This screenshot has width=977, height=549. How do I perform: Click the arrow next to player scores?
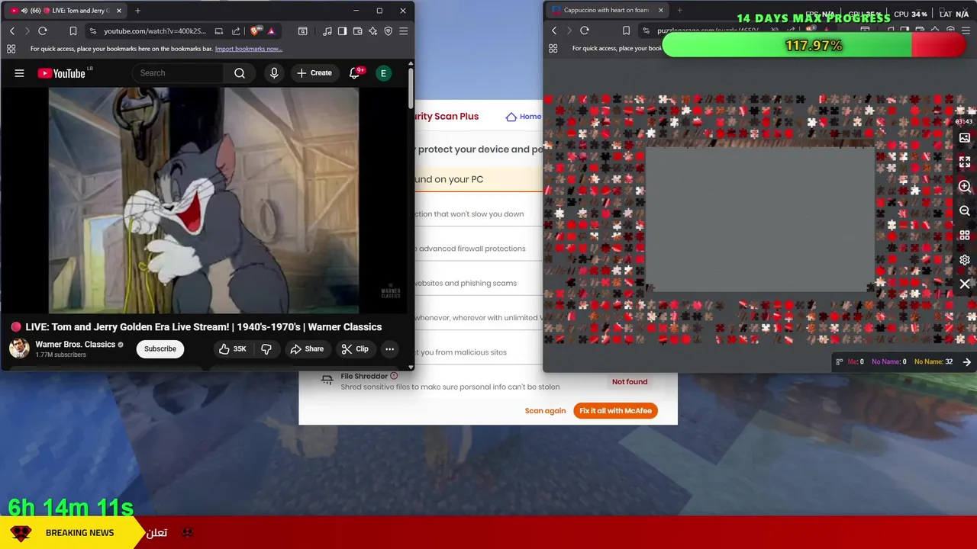click(x=966, y=362)
